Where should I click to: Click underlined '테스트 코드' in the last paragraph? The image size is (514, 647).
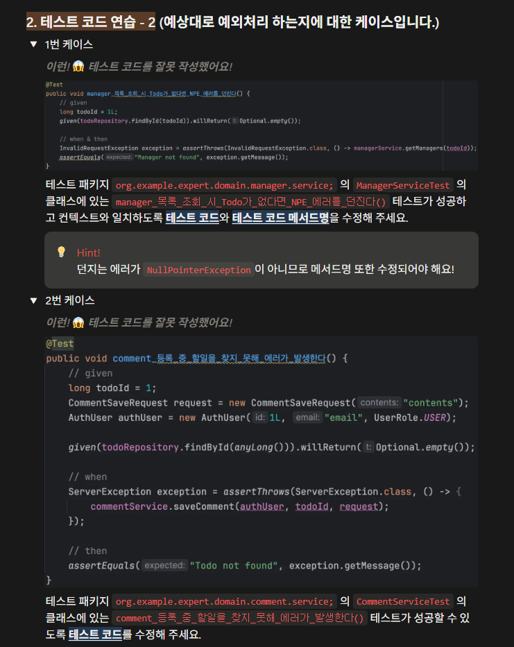coord(95,635)
